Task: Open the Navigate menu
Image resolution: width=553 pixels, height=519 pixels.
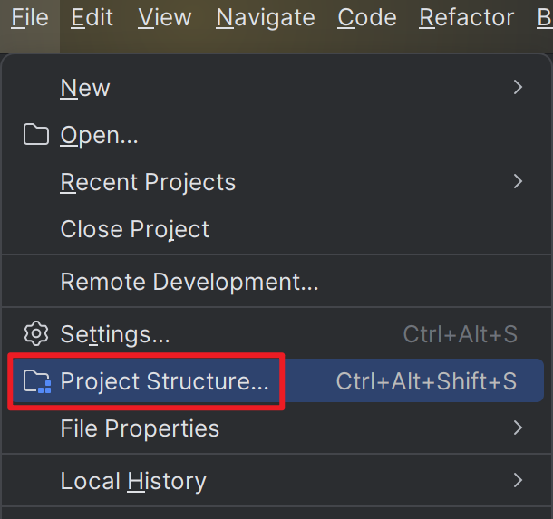Action: pos(266,17)
